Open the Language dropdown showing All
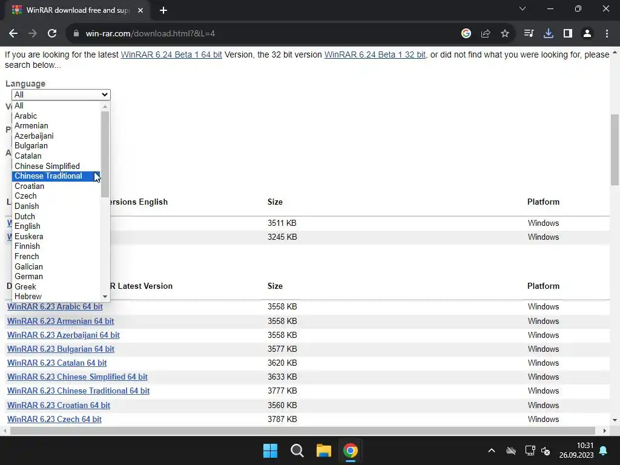The height and width of the screenshot is (465, 620). pyautogui.click(x=61, y=94)
